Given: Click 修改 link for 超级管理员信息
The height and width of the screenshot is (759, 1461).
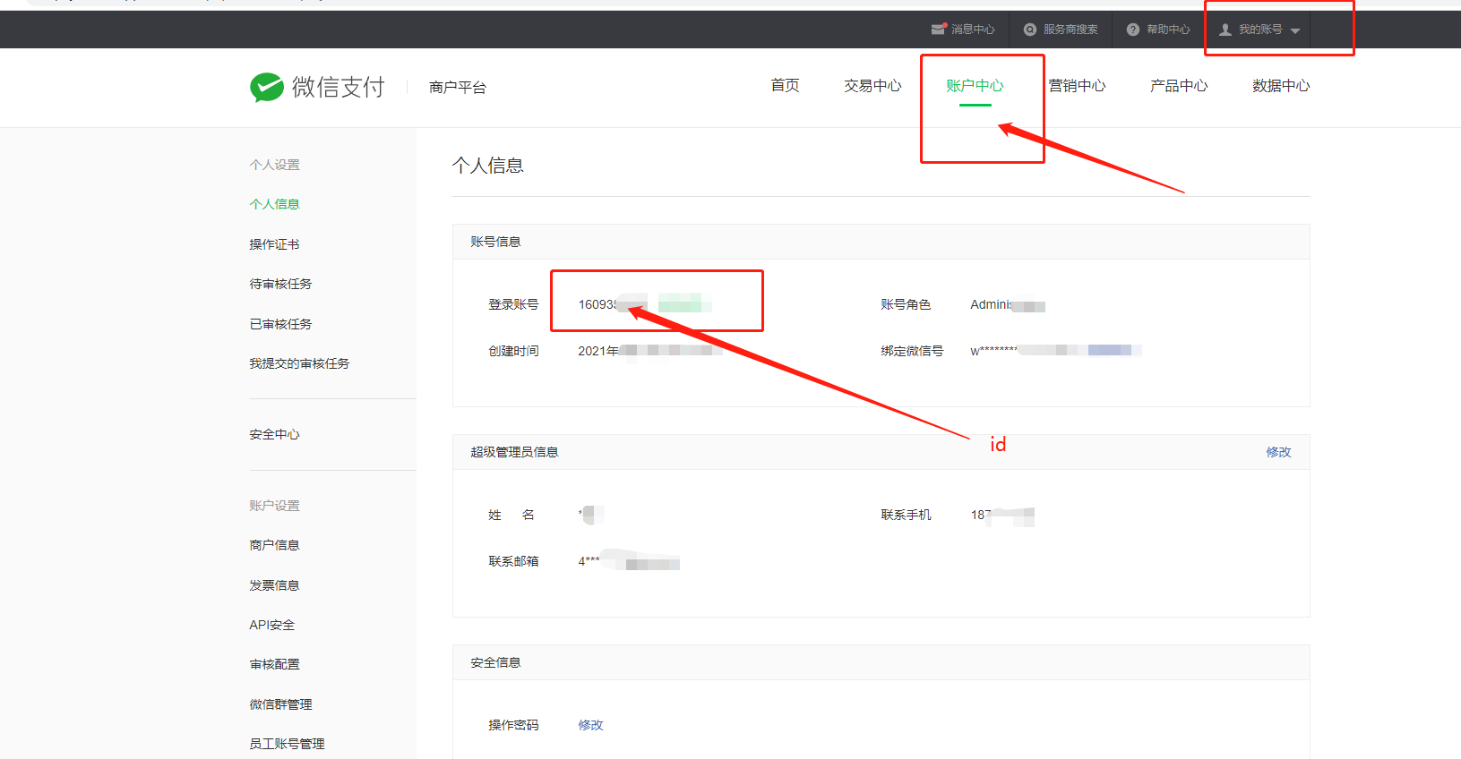Looking at the screenshot, I should (1278, 452).
